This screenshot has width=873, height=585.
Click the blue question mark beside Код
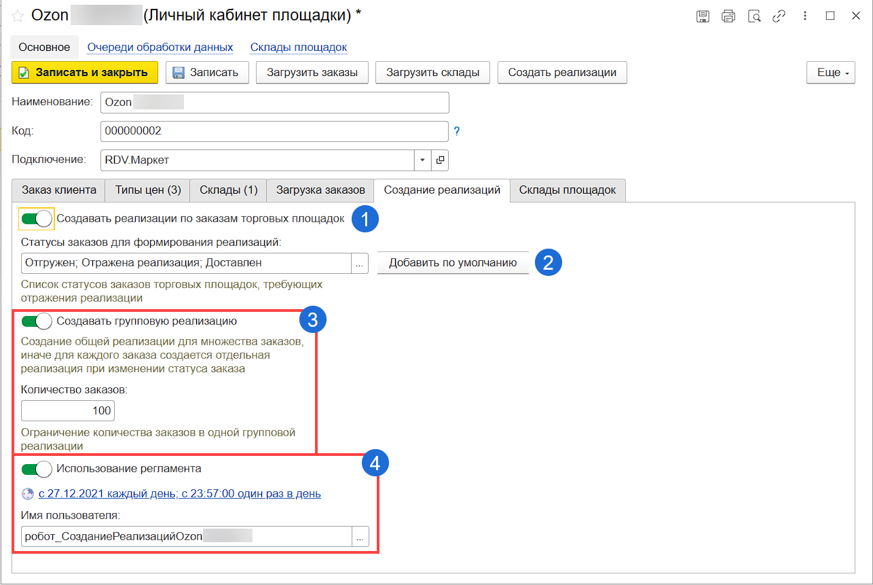pos(457,131)
